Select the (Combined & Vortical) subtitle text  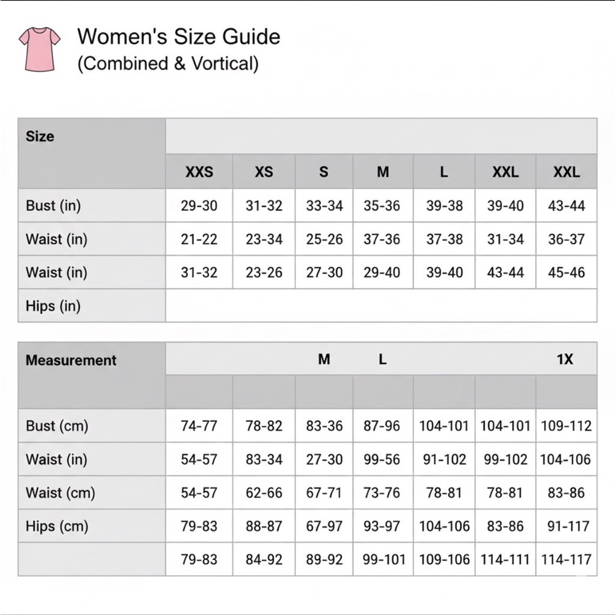point(168,64)
